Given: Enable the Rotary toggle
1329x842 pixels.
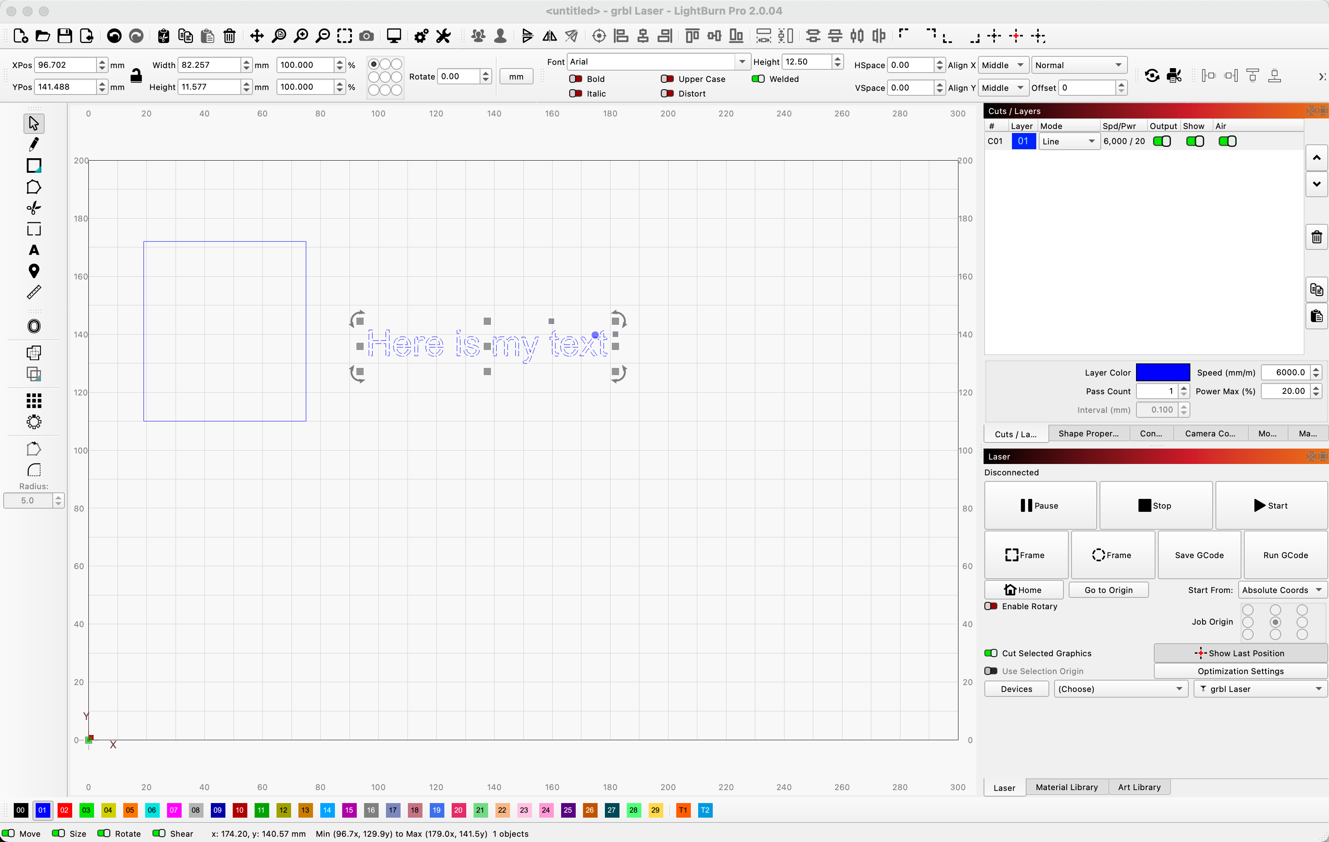Looking at the screenshot, I should coord(991,606).
